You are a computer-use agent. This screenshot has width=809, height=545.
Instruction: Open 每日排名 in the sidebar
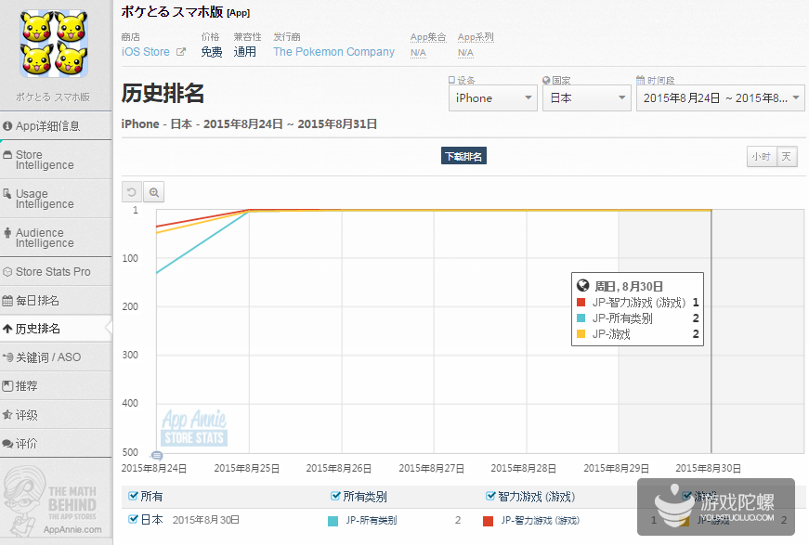pos(56,301)
